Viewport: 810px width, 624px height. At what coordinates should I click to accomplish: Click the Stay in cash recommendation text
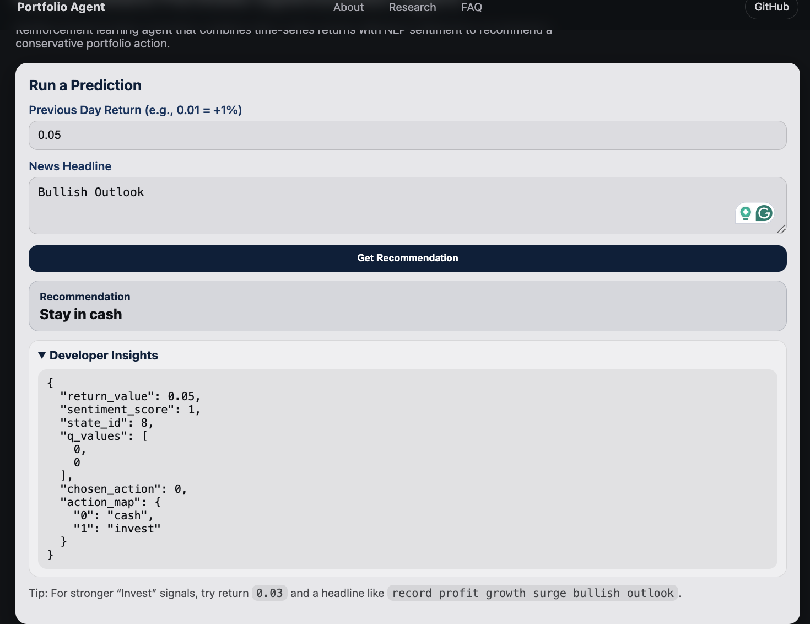(81, 315)
